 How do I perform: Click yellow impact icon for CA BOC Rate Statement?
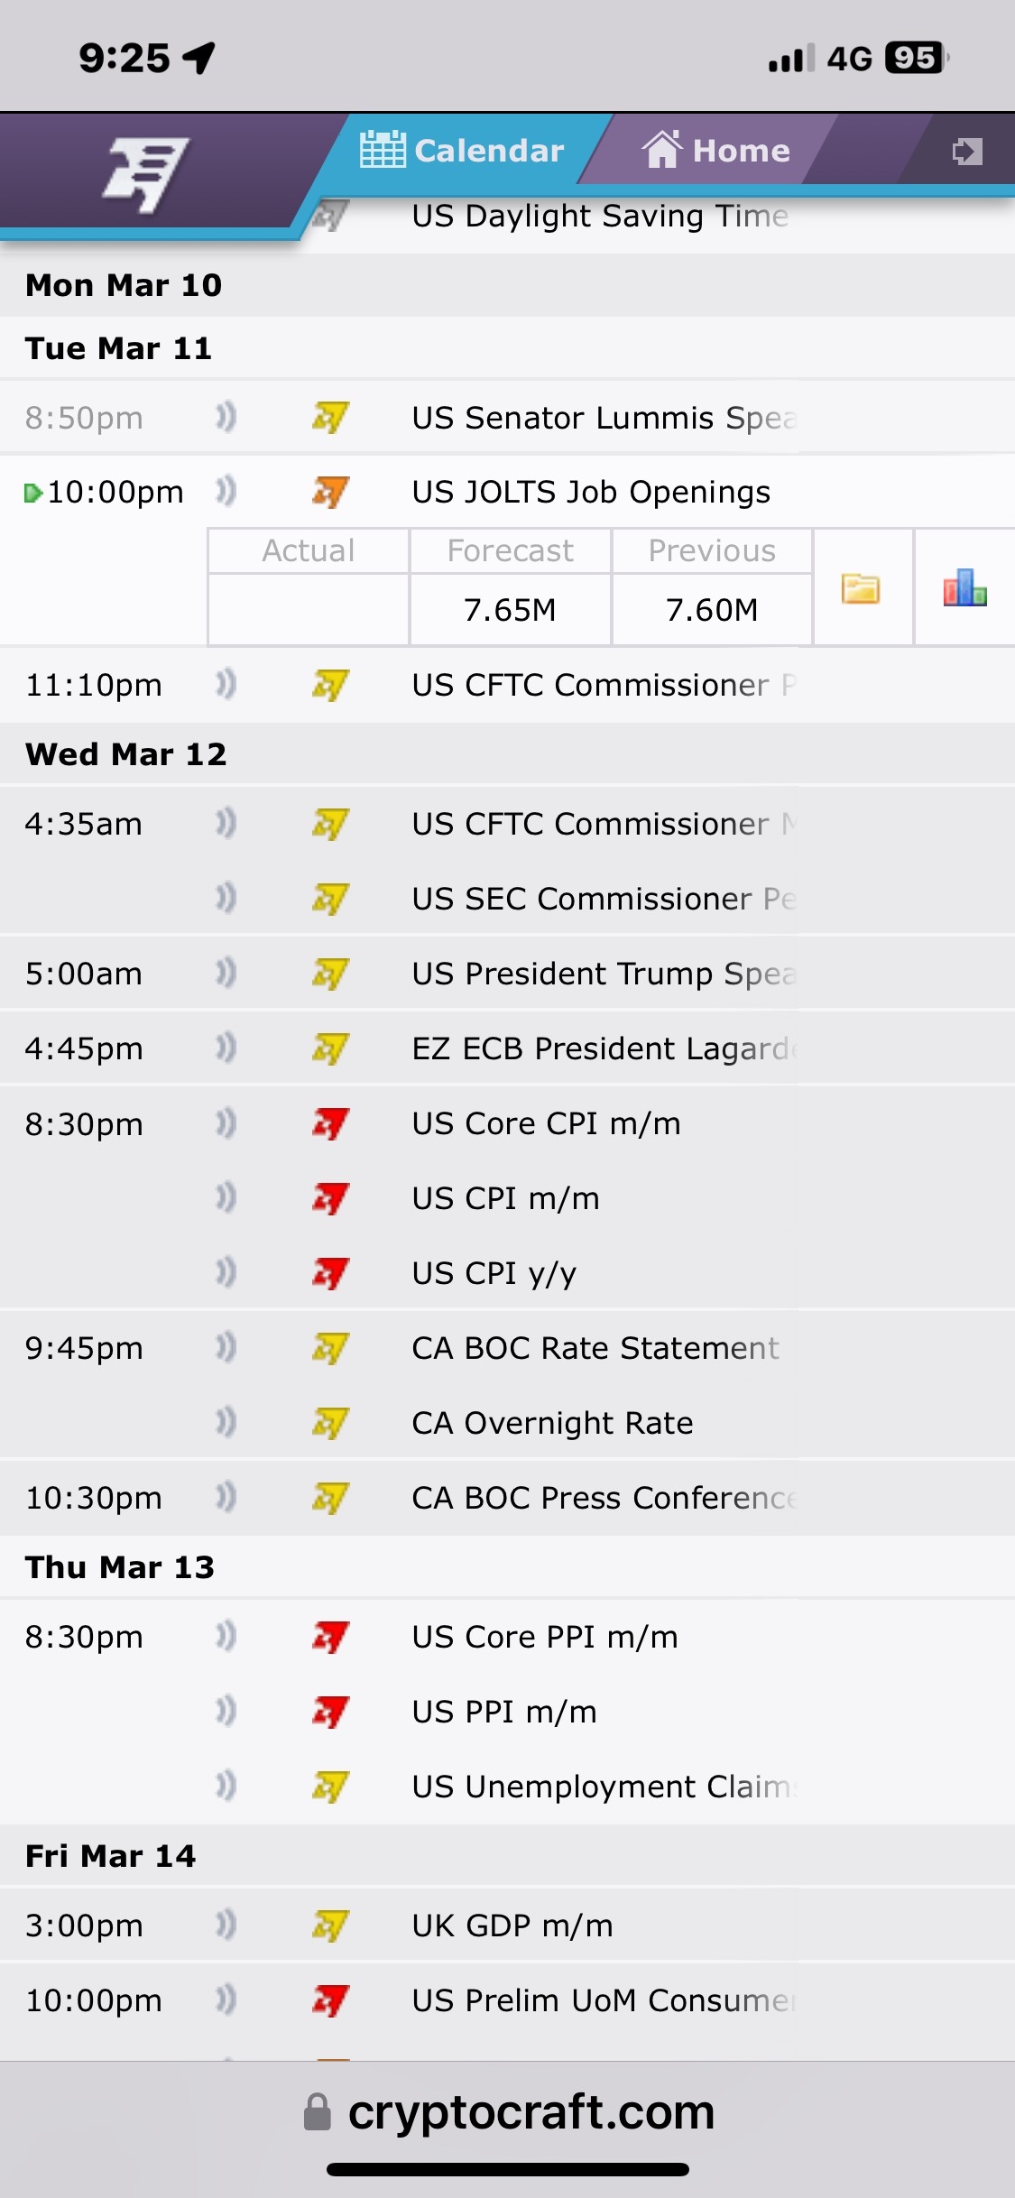tap(330, 1348)
